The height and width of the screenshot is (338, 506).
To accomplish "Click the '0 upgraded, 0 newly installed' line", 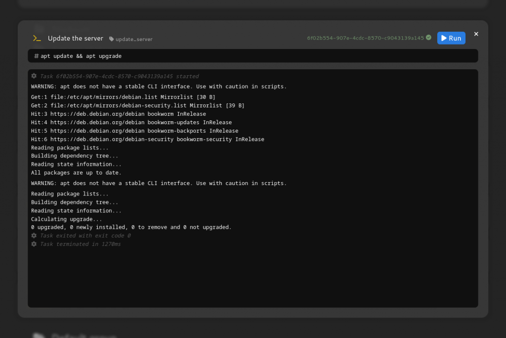I will point(131,227).
